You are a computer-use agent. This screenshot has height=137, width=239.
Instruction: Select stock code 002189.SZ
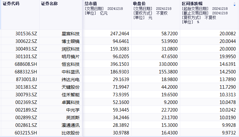tap(26, 110)
